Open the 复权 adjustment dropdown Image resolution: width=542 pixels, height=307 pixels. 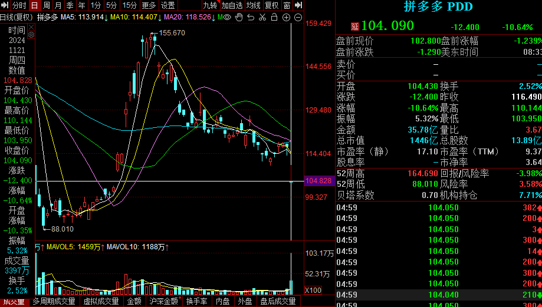271,5
